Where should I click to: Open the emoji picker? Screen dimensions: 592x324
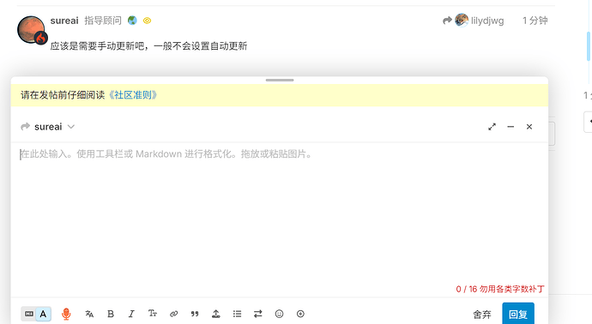[x=279, y=314]
